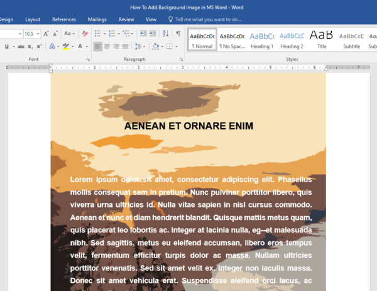Center the paragraph text
This screenshot has width=377, height=291.
tap(107, 47)
